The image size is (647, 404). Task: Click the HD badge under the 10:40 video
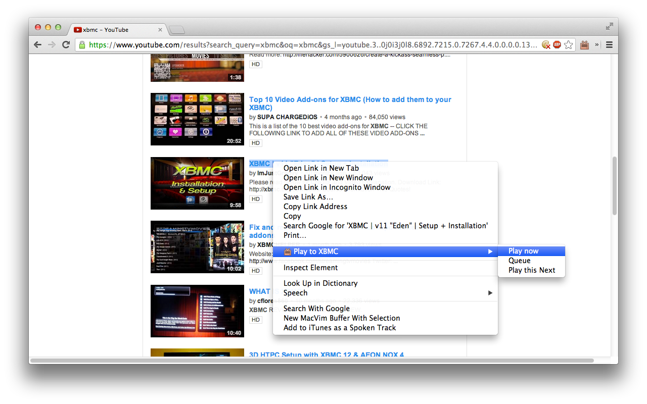click(x=256, y=320)
